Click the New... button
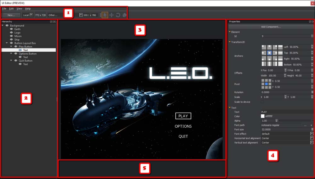Screen dimensions: 315x179 [x=11, y=15]
